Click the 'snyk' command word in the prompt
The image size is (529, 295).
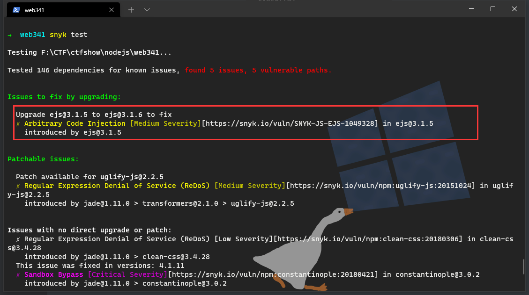[x=58, y=35]
